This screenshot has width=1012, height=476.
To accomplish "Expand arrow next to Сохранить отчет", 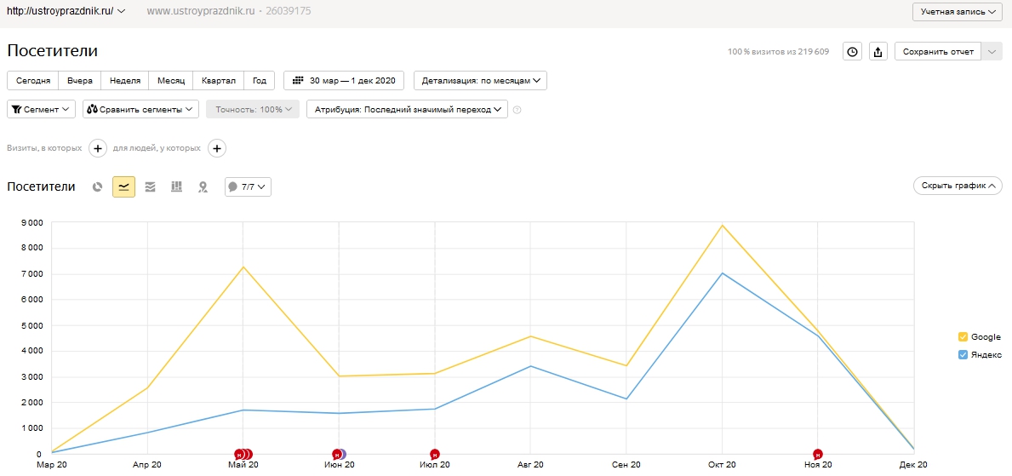I will point(992,52).
